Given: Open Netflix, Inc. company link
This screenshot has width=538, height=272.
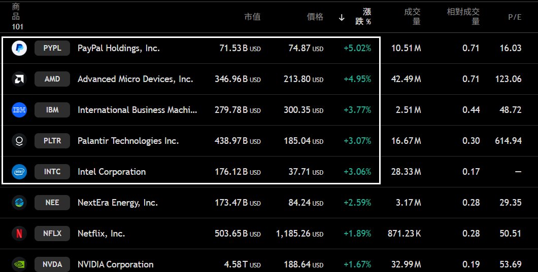Looking at the screenshot, I should 101,234.
